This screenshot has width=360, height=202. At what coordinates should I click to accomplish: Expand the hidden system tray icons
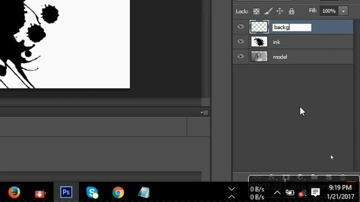coord(277,192)
